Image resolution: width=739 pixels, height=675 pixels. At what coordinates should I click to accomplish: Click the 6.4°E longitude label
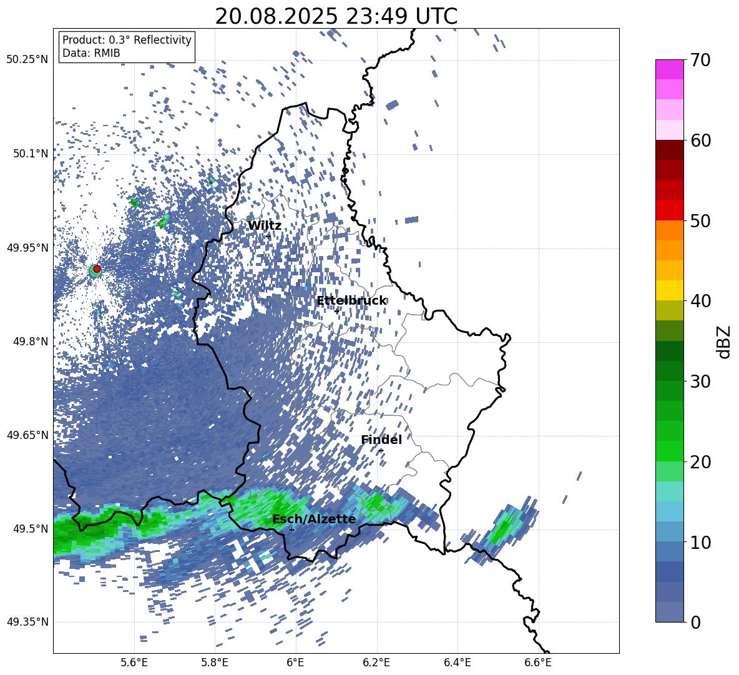(x=457, y=663)
